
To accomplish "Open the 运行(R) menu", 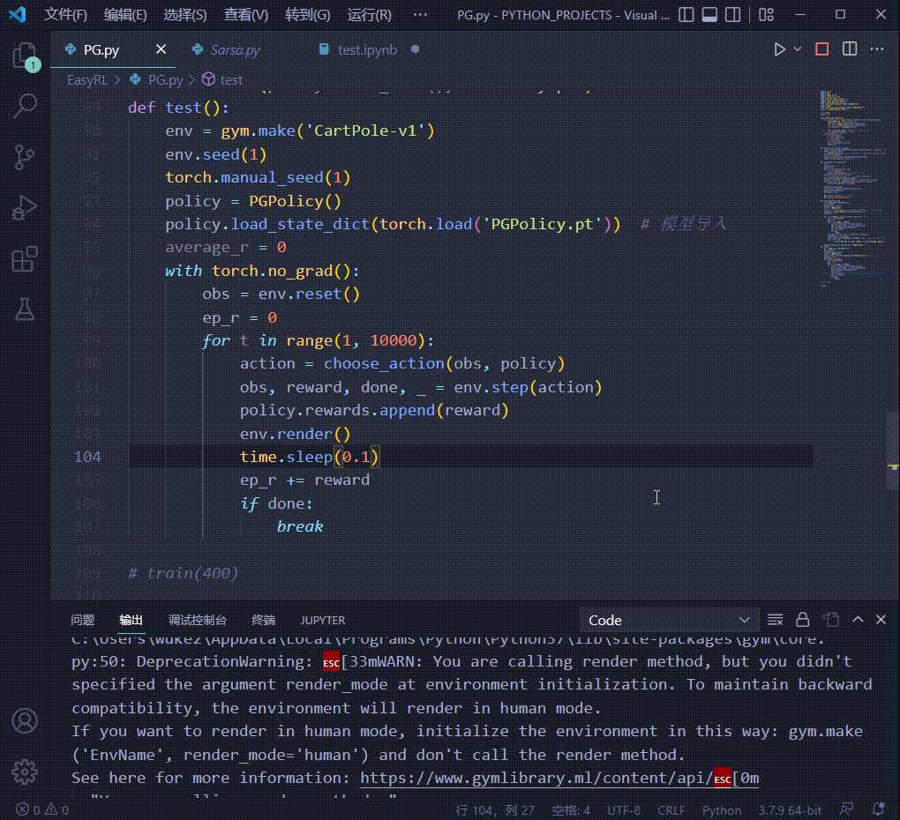I will (369, 15).
